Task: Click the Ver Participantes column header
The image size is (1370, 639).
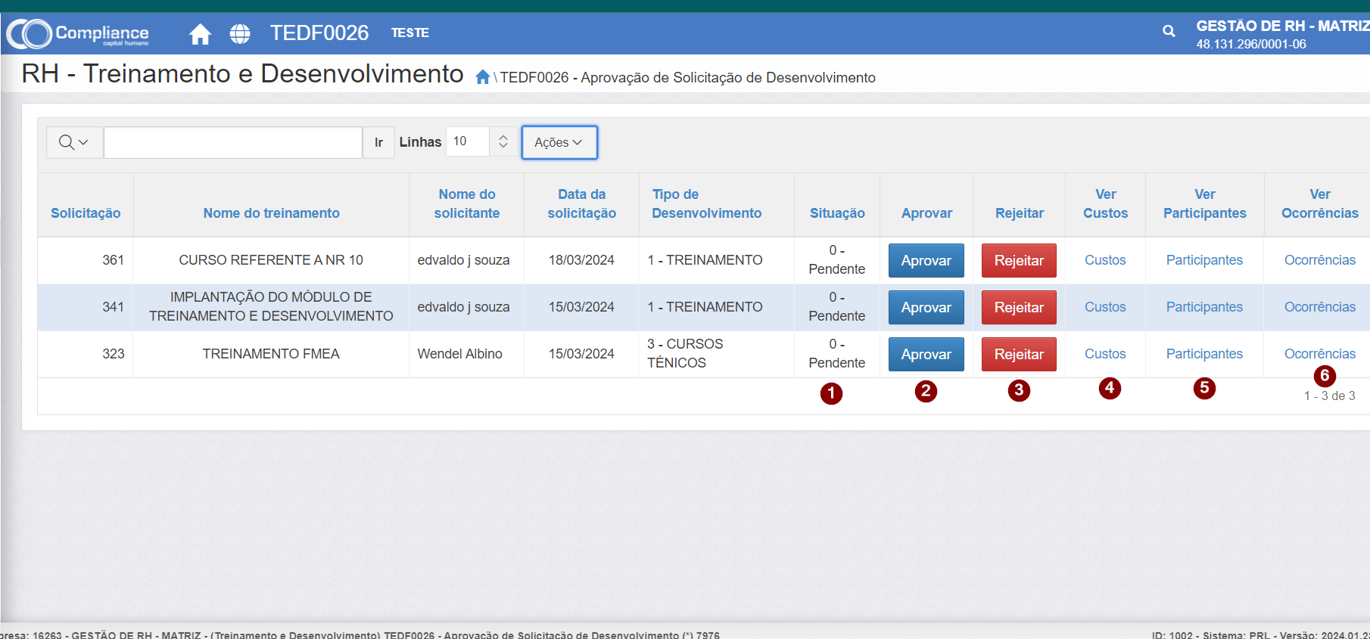Action: coord(1205,203)
